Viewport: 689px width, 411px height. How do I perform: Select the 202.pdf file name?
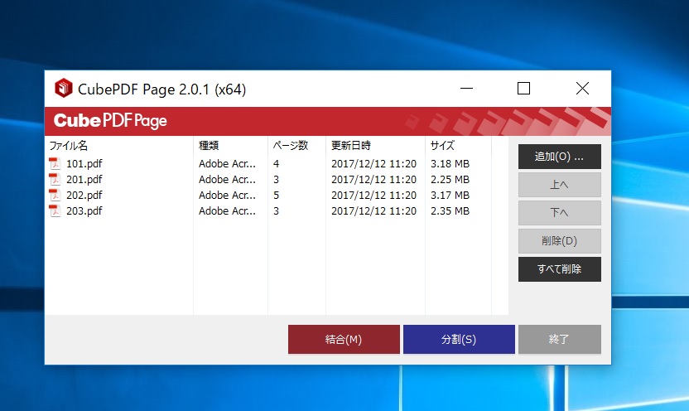(x=84, y=196)
